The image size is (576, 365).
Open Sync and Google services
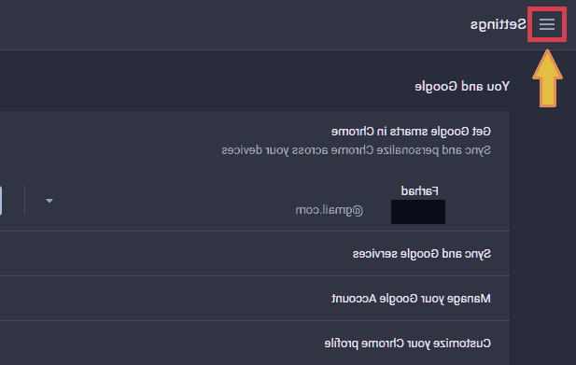(x=422, y=254)
